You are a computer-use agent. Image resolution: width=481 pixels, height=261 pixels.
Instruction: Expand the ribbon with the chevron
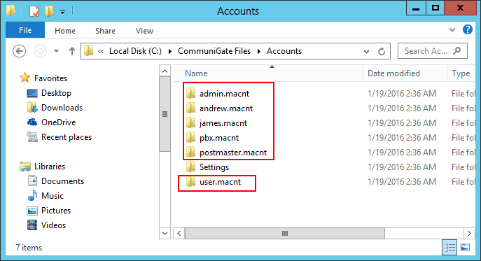coord(452,30)
